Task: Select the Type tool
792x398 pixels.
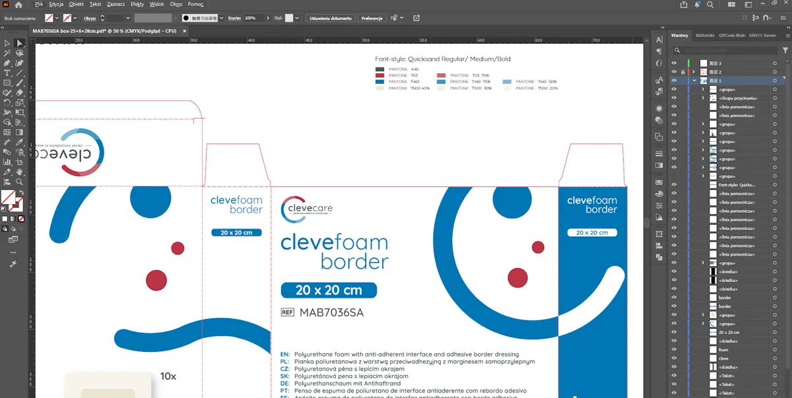Action: [7, 73]
